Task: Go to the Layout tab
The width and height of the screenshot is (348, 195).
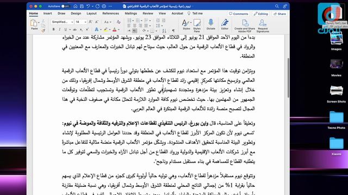Action: (91, 14)
